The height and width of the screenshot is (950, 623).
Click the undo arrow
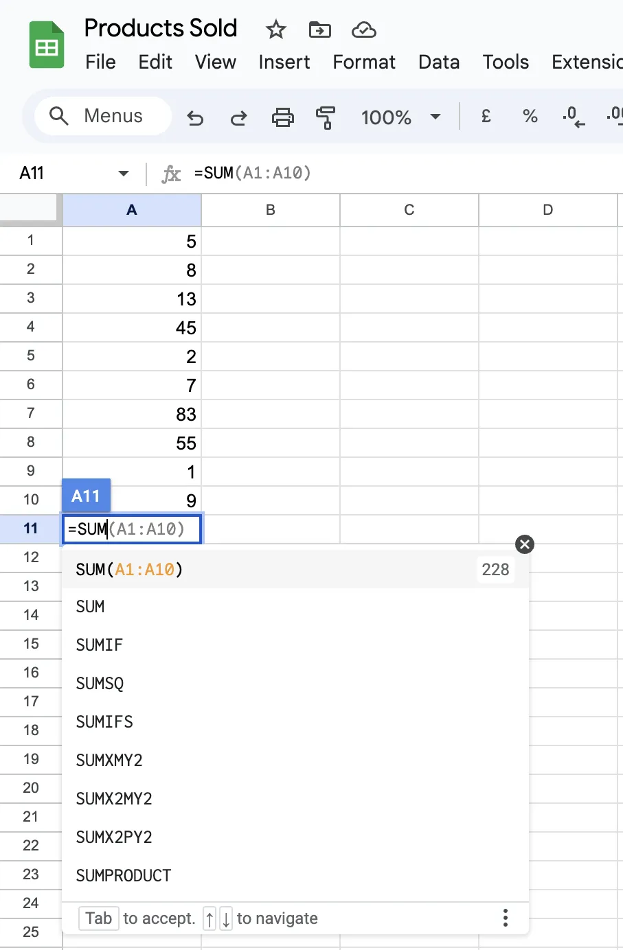pyautogui.click(x=195, y=117)
